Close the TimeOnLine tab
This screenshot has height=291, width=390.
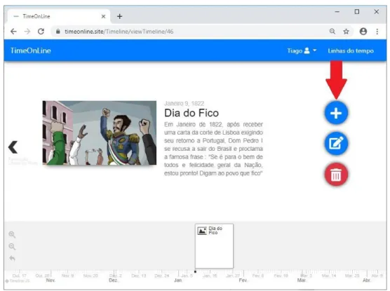click(x=104, y=16)
